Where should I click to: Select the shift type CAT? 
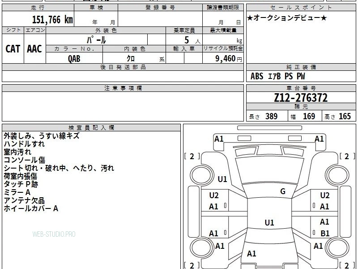pyautogui.click(x=13, y=49)
